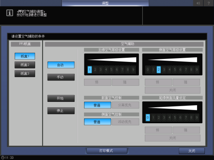The image size is (214, 160).
Task: Click the 前面空气控制 label
Action: (x=111, y=98)
